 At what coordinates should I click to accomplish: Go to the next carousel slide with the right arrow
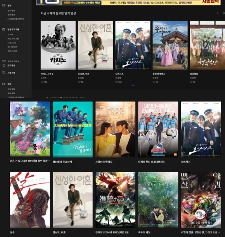tap(223, 13)
